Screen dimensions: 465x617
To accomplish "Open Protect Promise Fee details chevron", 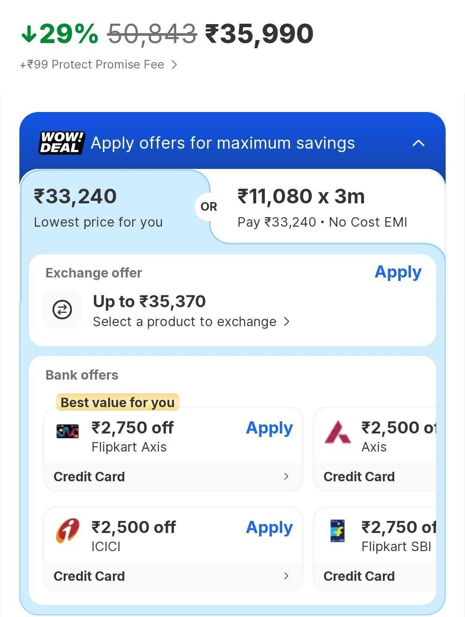I will [x=174, y=65].
